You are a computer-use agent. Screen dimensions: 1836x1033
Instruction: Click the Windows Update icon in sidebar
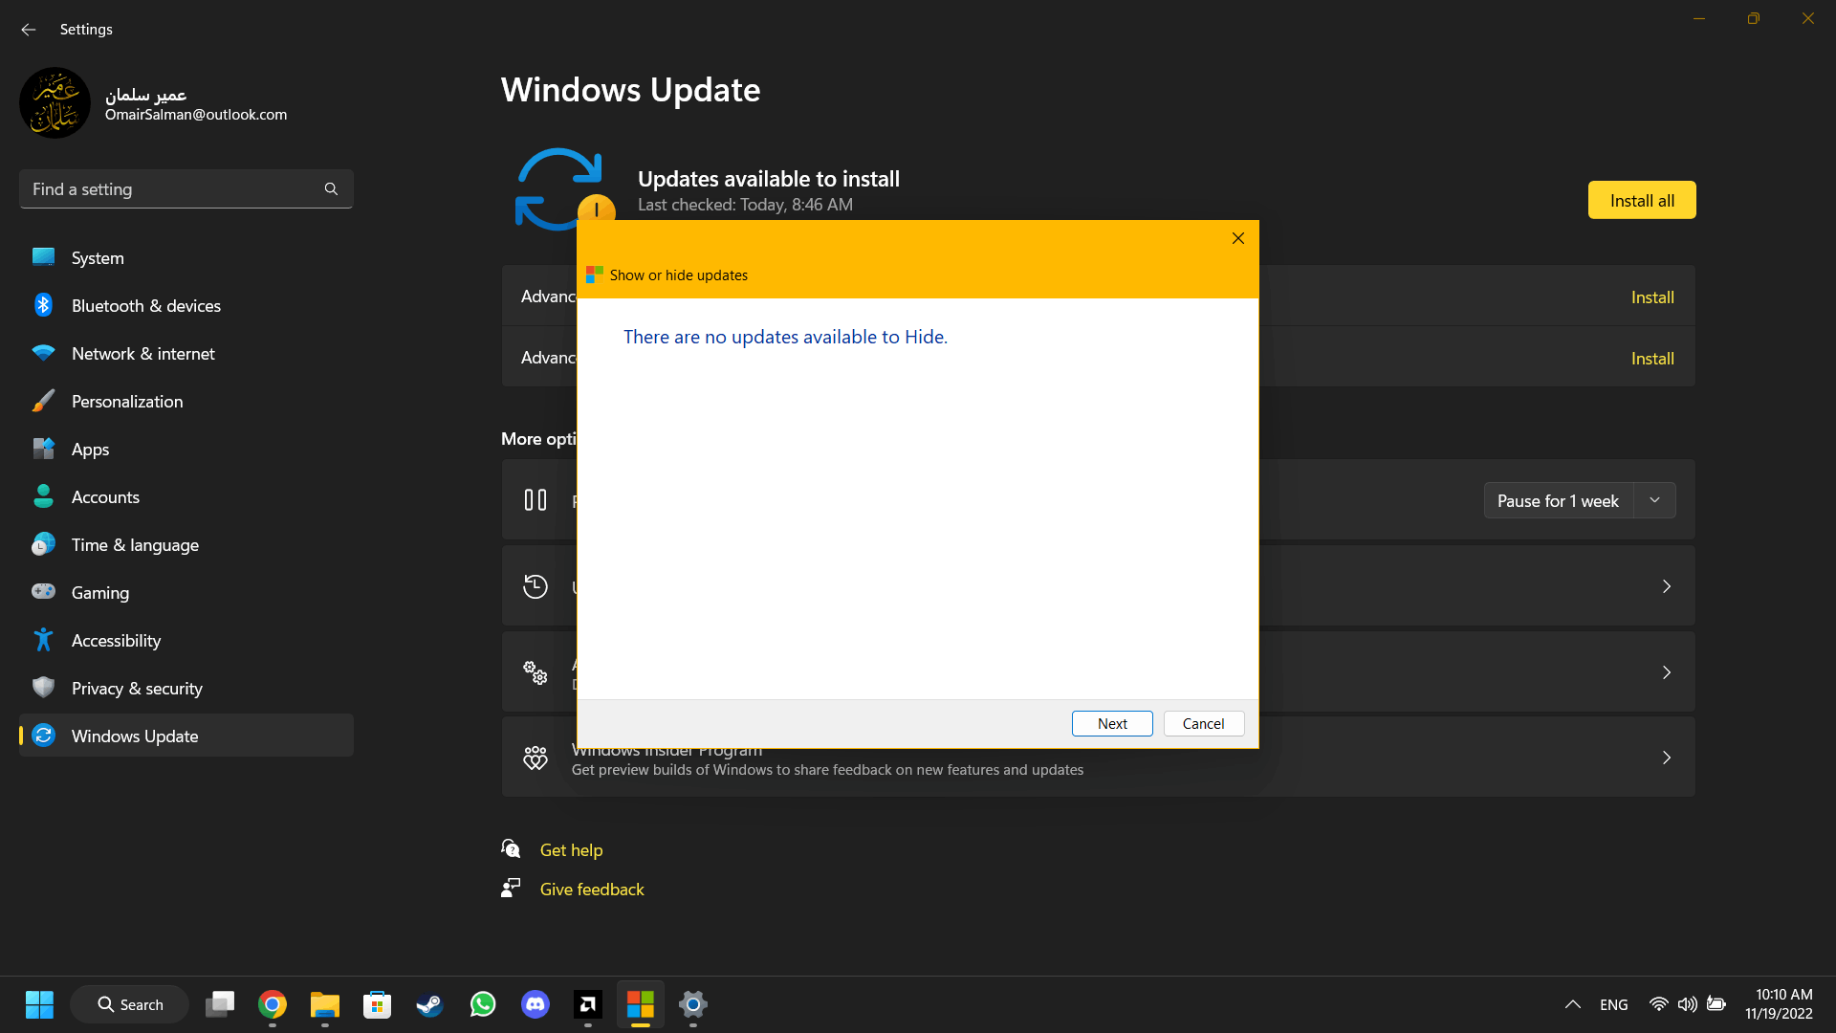coord(44,736)
